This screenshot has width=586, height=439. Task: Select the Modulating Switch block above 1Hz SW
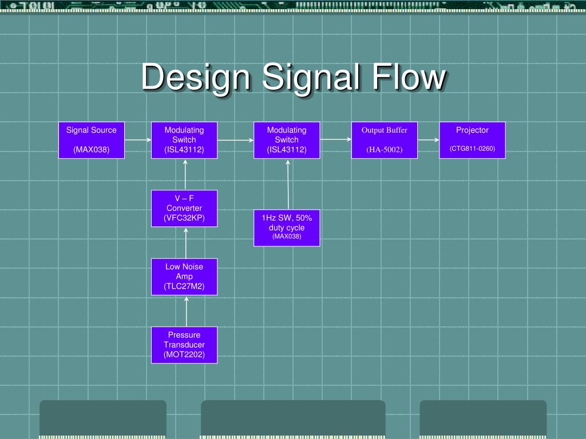tap(287, 141)
